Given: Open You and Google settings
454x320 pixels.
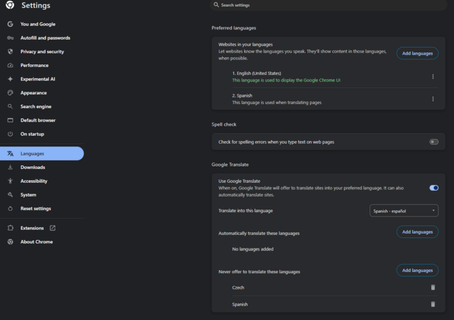Looking at the screenshot, I should point(38,24).
